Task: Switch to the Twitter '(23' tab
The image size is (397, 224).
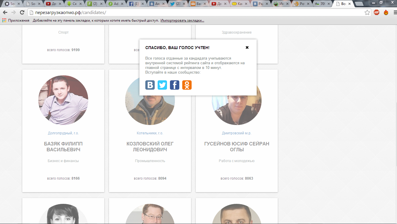Action: coord(178,4)
